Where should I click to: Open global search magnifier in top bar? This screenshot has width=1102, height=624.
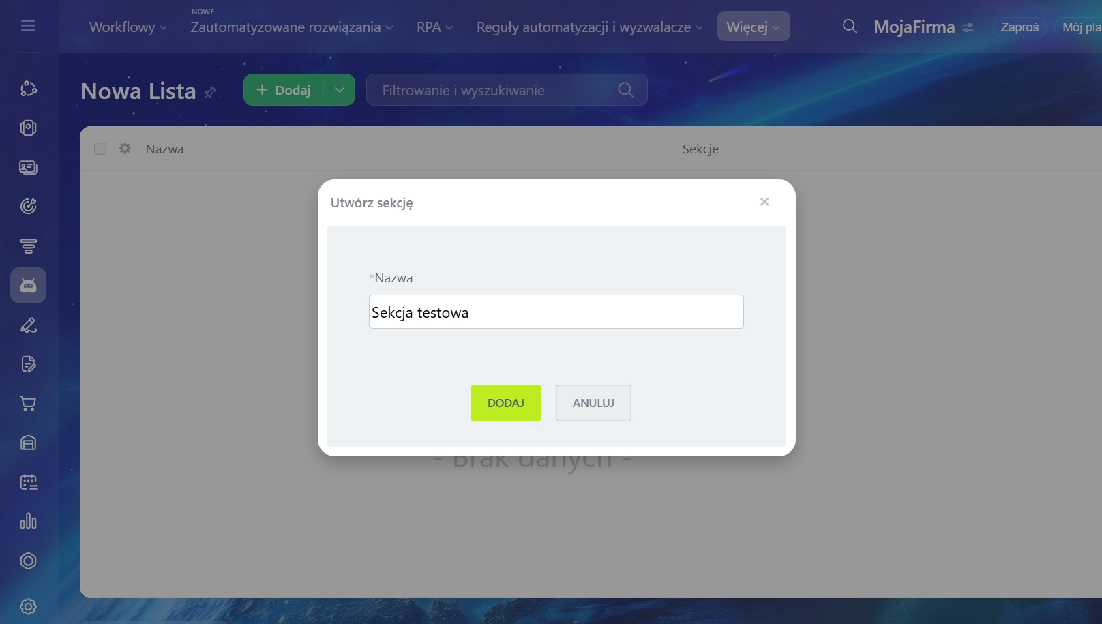pyautogui.click(x=849, y=27)
